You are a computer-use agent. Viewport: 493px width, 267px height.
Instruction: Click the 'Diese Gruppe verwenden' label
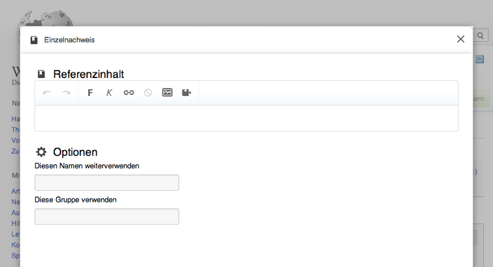75,200
